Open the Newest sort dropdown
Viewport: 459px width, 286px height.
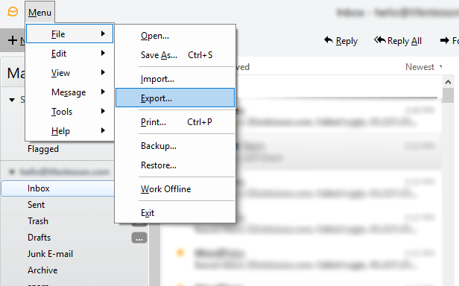(423, 67)
